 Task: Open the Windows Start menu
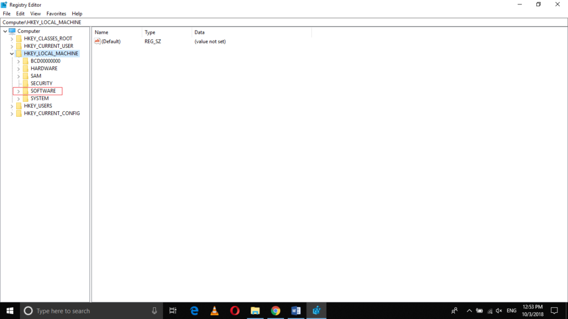pyautogui.click(x=10, y=311)
